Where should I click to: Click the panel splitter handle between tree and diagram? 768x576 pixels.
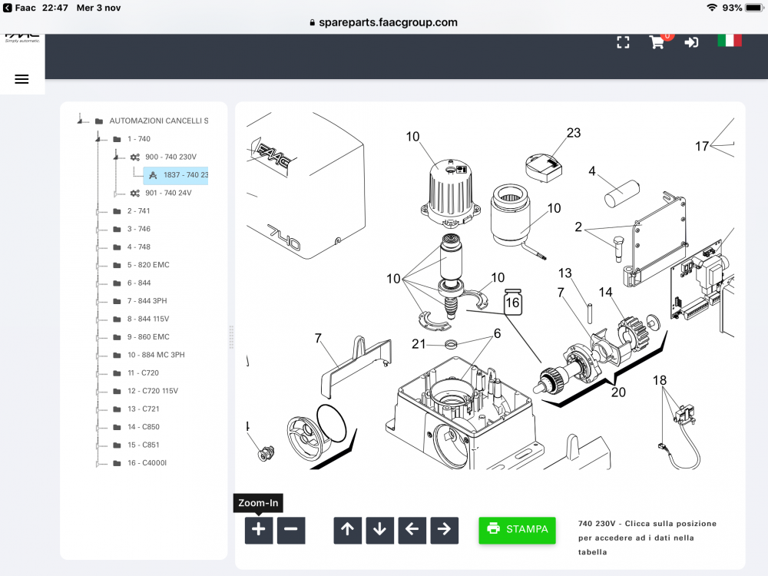(x=231, y=337)
